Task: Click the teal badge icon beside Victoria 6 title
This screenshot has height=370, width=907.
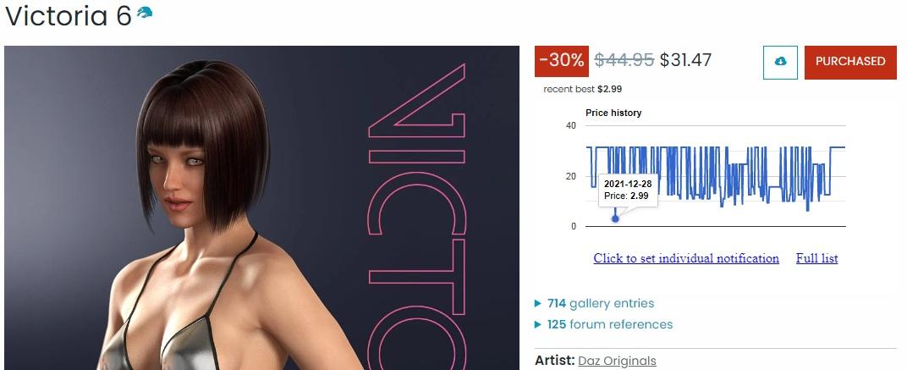Action: 145,12
